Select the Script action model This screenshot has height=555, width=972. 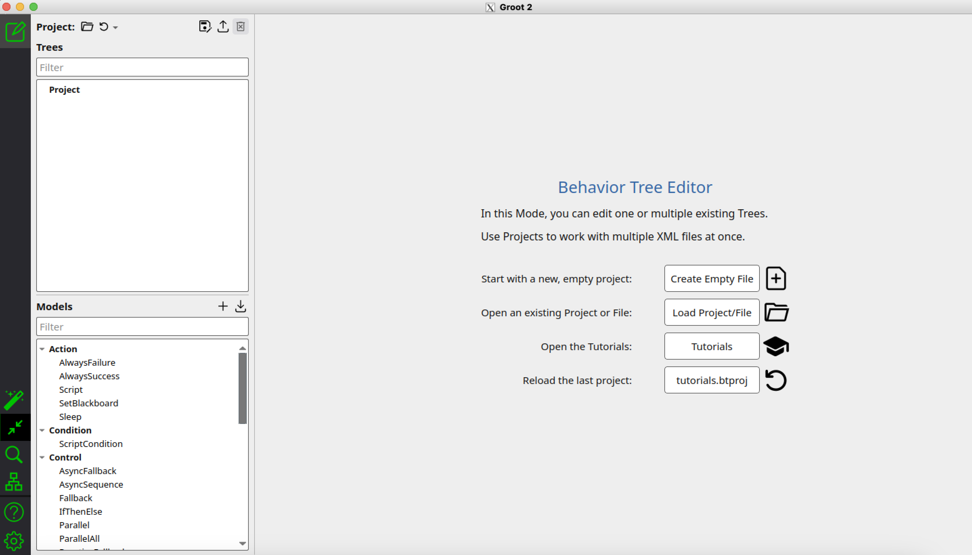pyautogui.click(x=71, y=389)
